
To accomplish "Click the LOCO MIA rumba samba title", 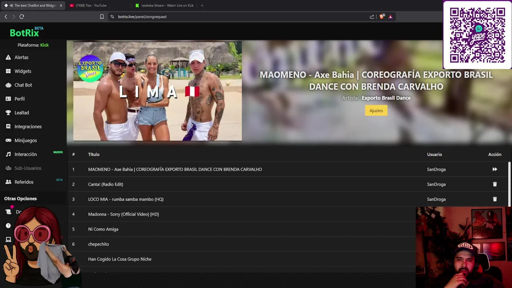I will 126,199.
